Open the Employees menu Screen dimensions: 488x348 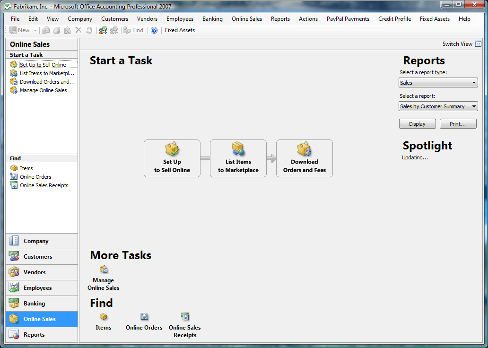[x=180, y=18]
